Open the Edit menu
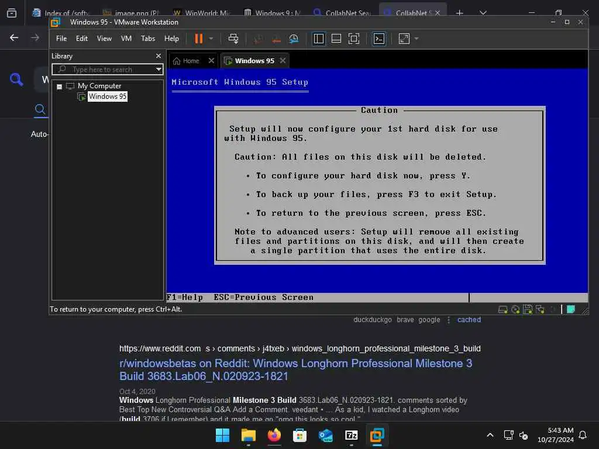 (x=82, y=39)
